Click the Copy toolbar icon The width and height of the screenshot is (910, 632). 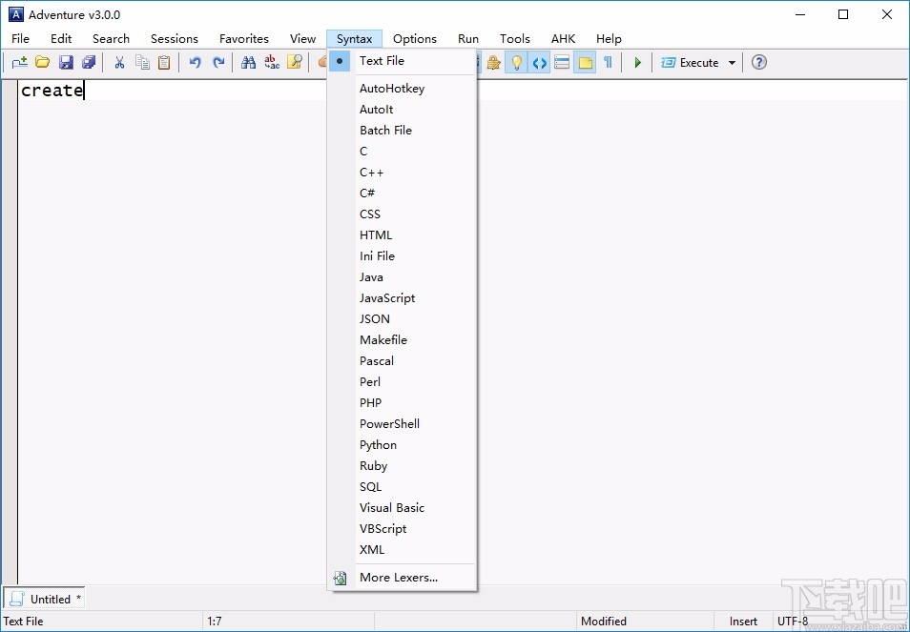[142, 62]
